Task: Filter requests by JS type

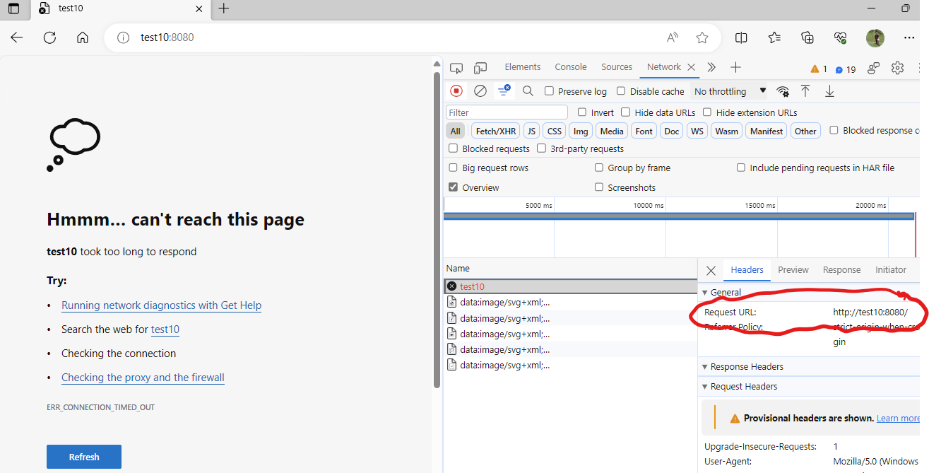Action: (x=531, y=131)
